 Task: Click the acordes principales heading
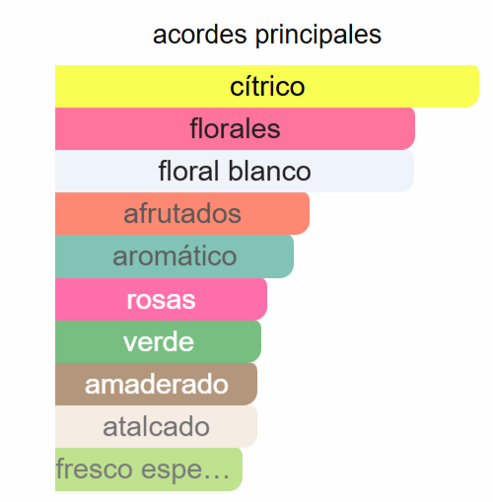coord(267,35)
